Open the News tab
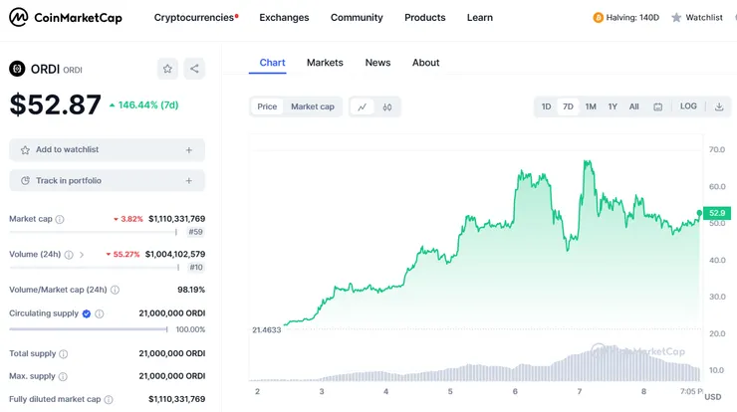Screen dimensions: 737x412 (x=377, y=63)
